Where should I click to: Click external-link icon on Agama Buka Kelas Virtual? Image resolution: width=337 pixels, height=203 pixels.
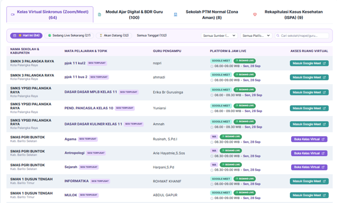[x=323, y=139]
